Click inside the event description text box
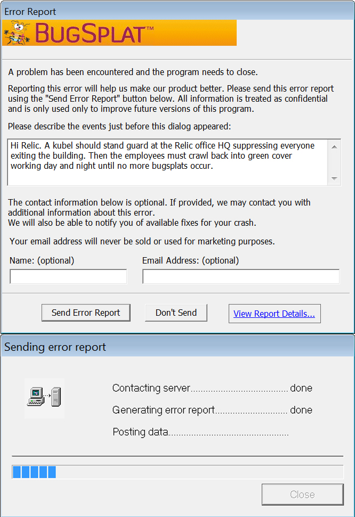The height and width of the screenshot is (517, 355). click(167, 162)
